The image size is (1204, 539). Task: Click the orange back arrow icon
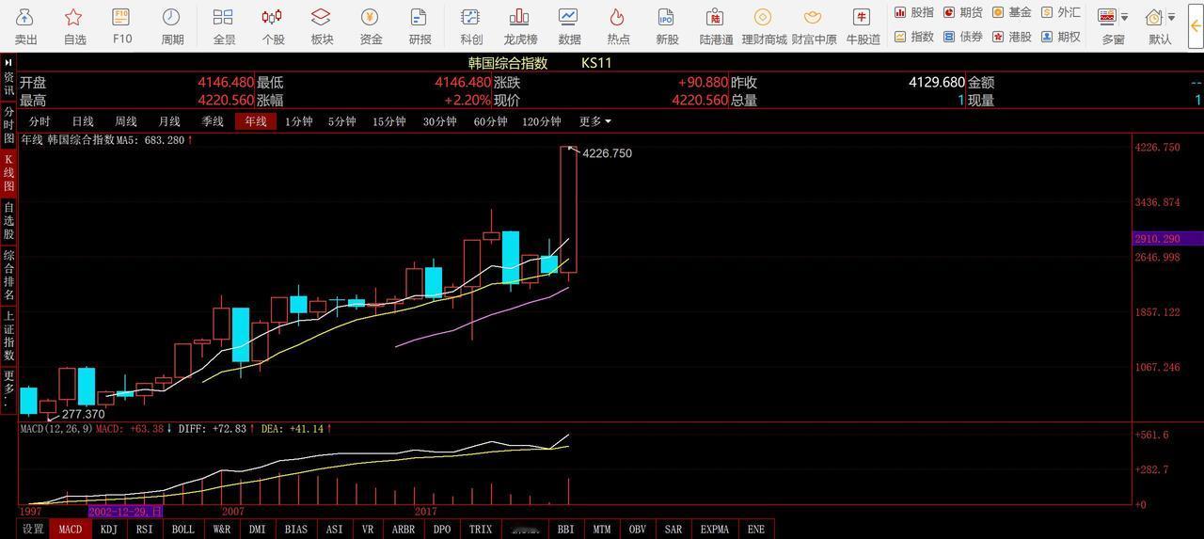point(1195,25)
